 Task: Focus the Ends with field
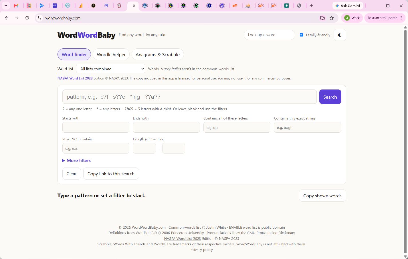pos(166,127)
